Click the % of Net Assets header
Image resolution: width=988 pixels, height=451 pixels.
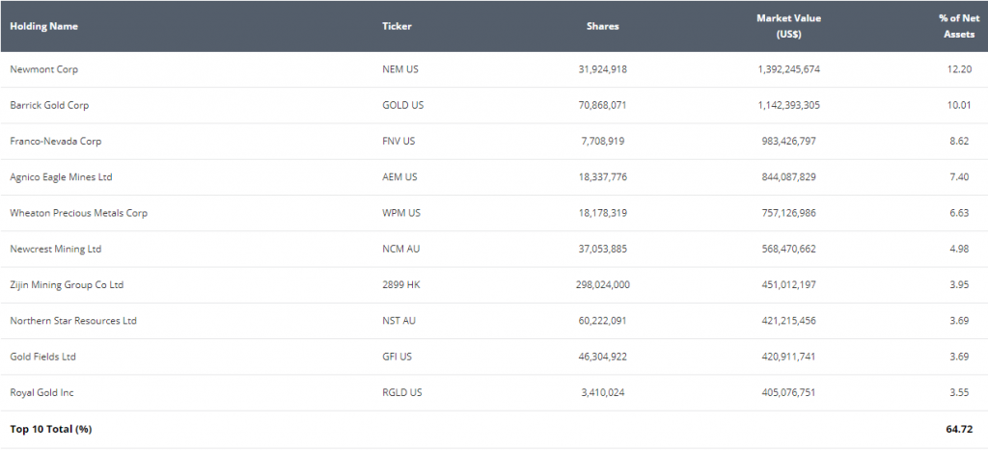coord(958,26)
